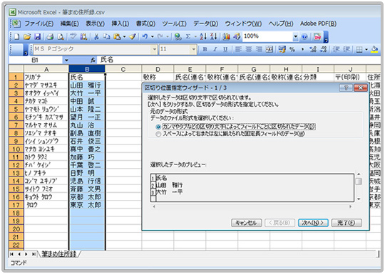Undo the last action

tap(145, 37)
